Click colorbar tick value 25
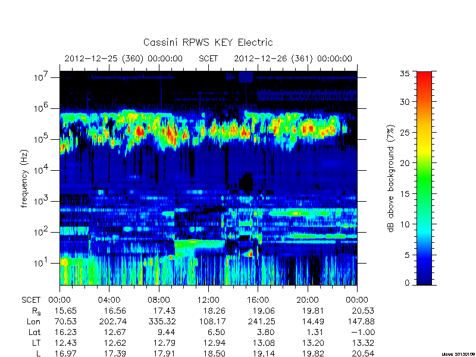 [405, 132]
